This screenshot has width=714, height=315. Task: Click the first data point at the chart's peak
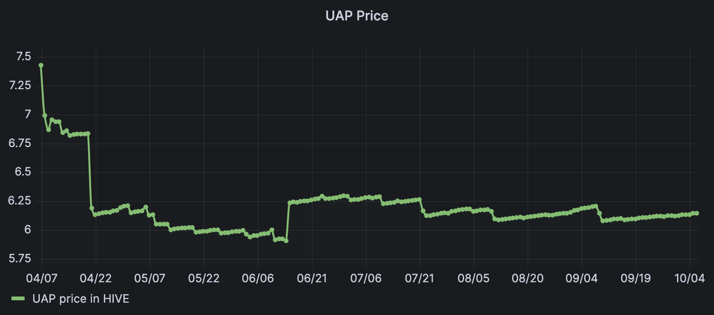pos(41,65)
